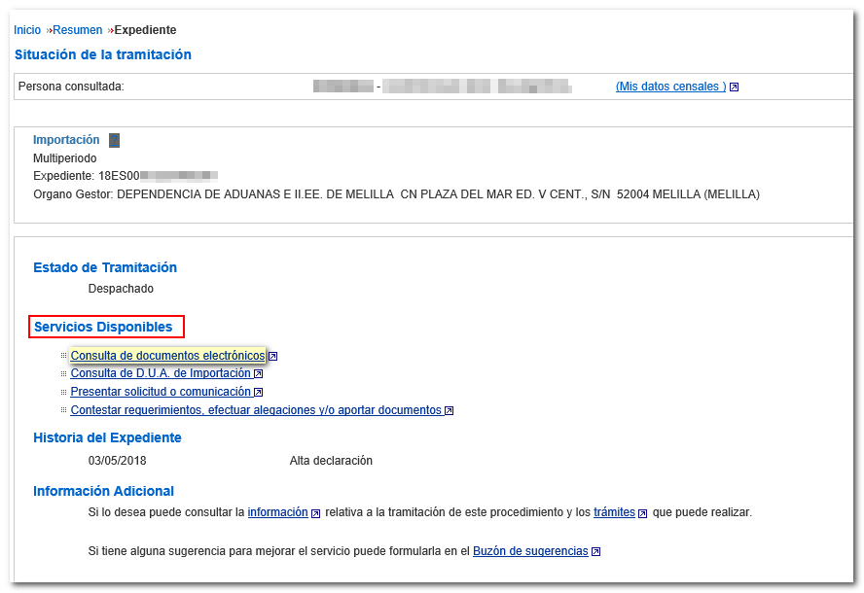
Task: Follow the información link
Action: click(x=278, y=512)
